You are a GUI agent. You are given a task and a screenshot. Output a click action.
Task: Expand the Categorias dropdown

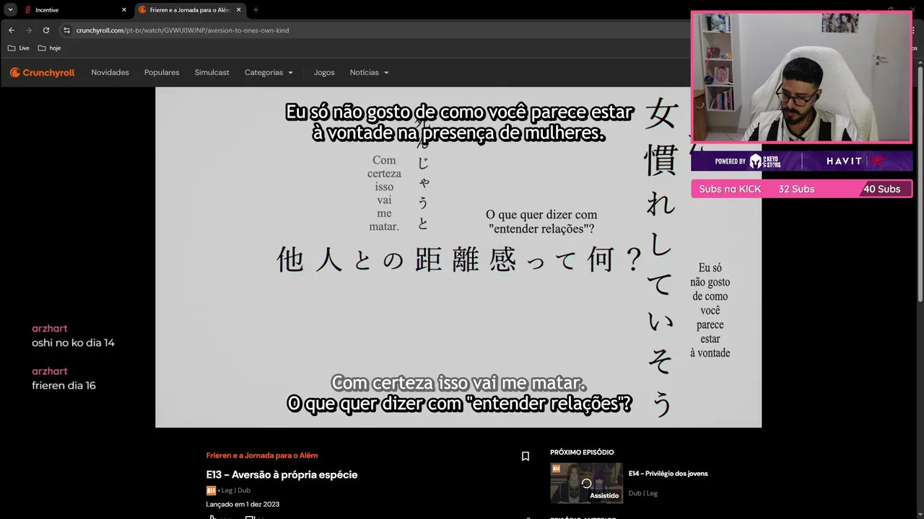[x=269, y=73]
